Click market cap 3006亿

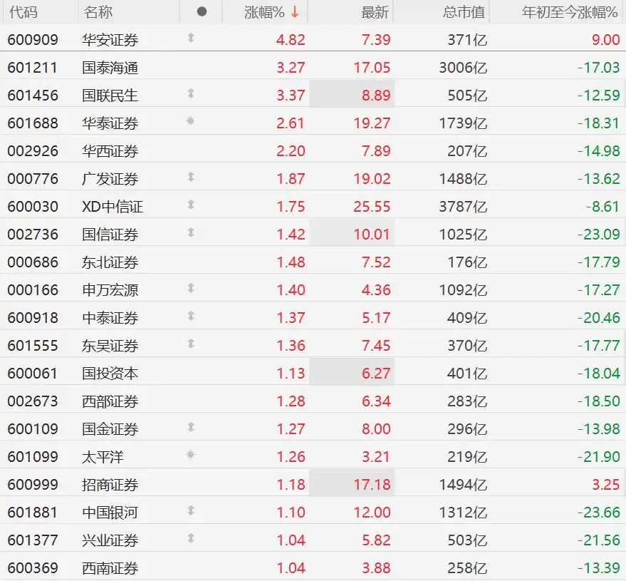(463, 68)
